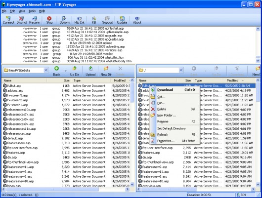The image size is (262, 198).
Task: Click the Discnct disconnect icon
Action: coord(22,20)
